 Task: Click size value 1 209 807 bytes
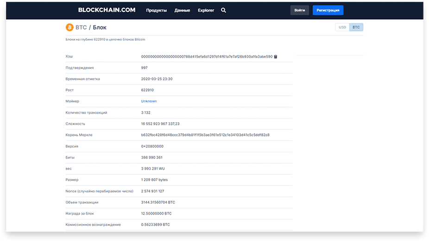[154, 180]
